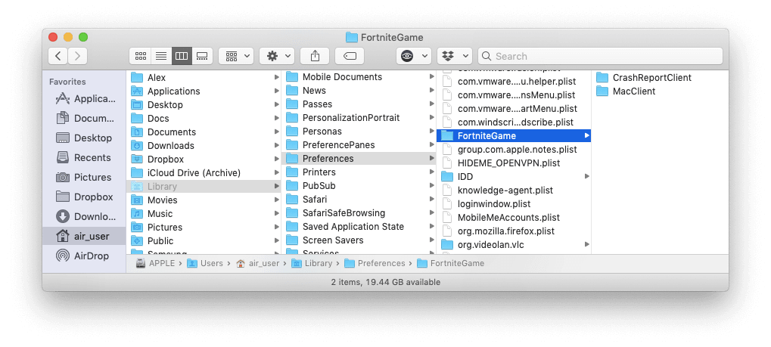Select Applications folder in first column
The image size is (771, 347).
[x=204, y=91]
